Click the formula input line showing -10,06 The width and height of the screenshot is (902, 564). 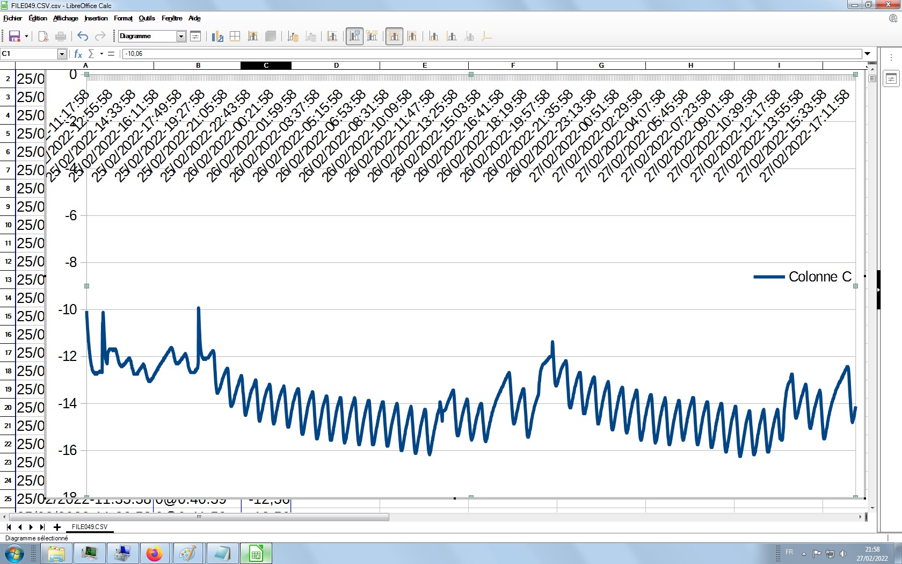(492, 54)
